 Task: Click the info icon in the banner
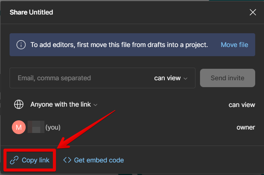click(x=21, y=45)
